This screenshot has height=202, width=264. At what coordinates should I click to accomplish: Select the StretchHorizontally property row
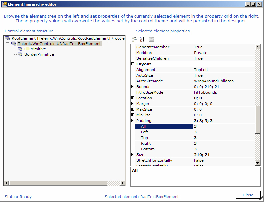(195, 160)
